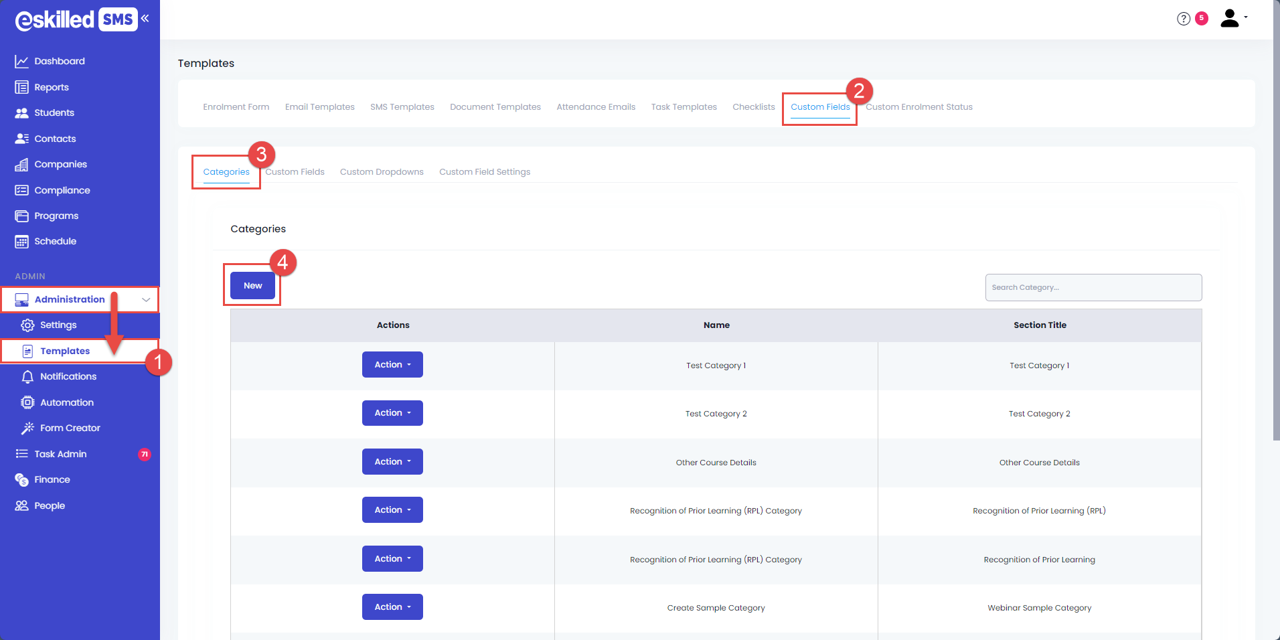The width and height of the screenshot is (1280, 640).
Task: Switch to Custom Enrolment Status tab
Action: 919,107
